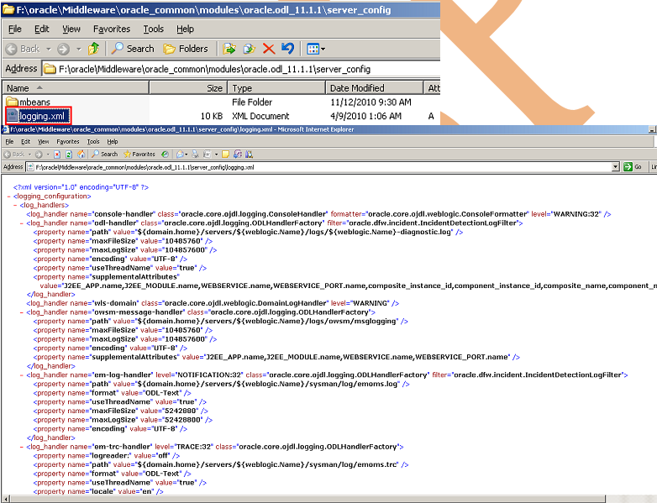Open Edit menu in Explorer window
657x503 pixels.
(x=41, y=29)
